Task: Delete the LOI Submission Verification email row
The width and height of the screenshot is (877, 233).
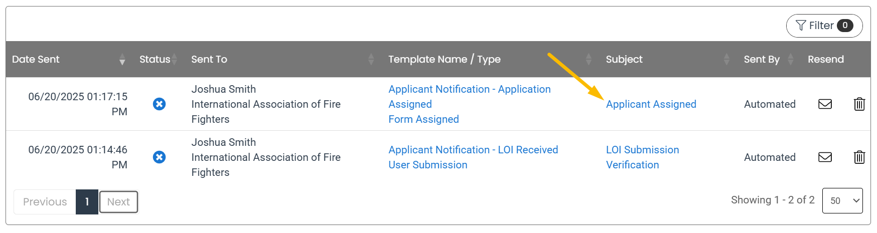Action: point(859,157)
